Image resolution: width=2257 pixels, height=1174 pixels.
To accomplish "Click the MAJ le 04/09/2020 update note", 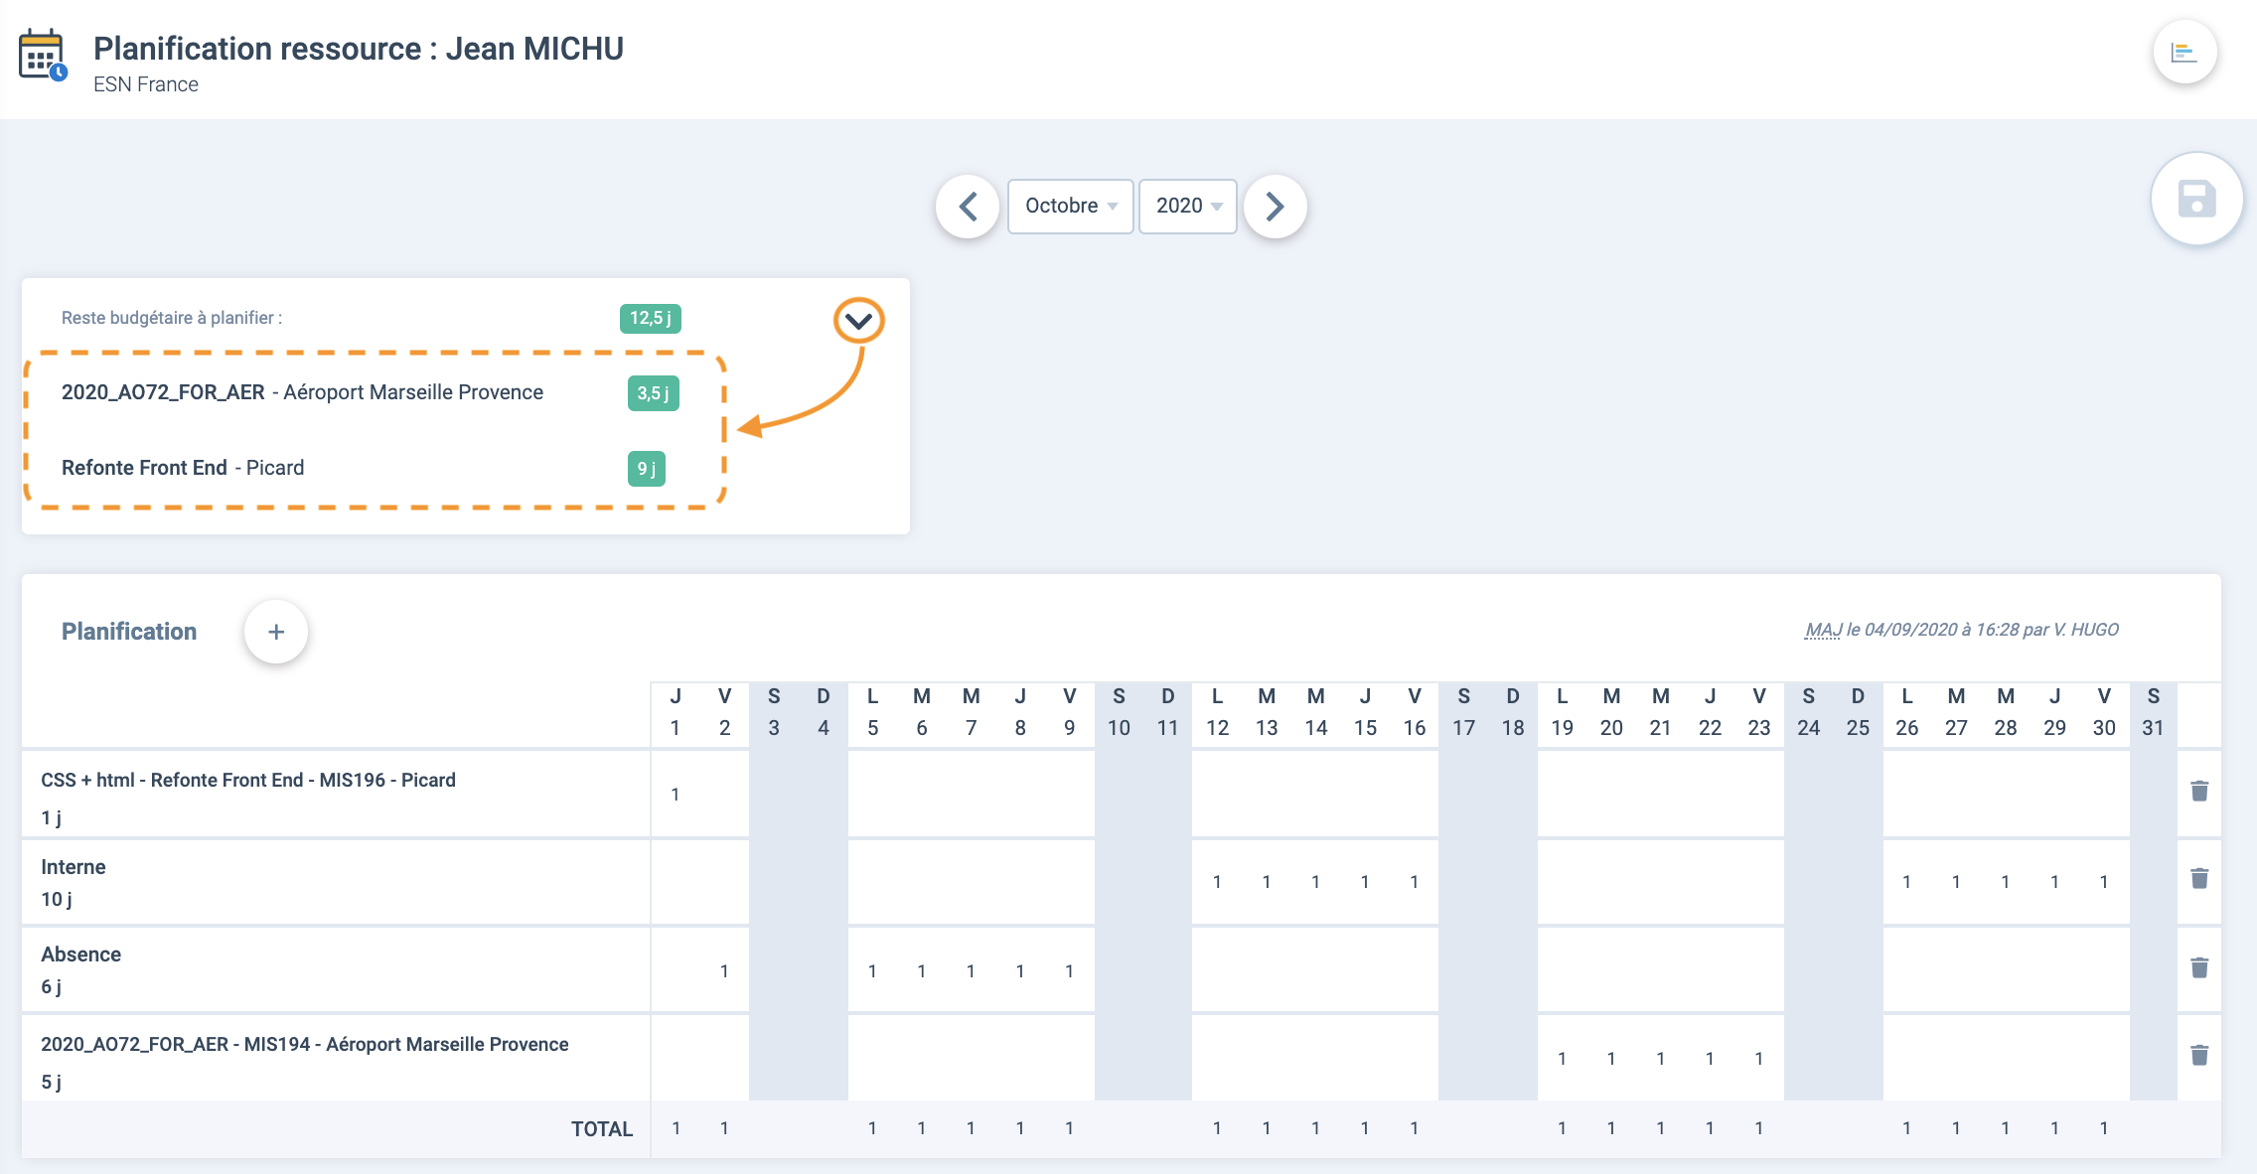I will click(x=1962, y=631).
